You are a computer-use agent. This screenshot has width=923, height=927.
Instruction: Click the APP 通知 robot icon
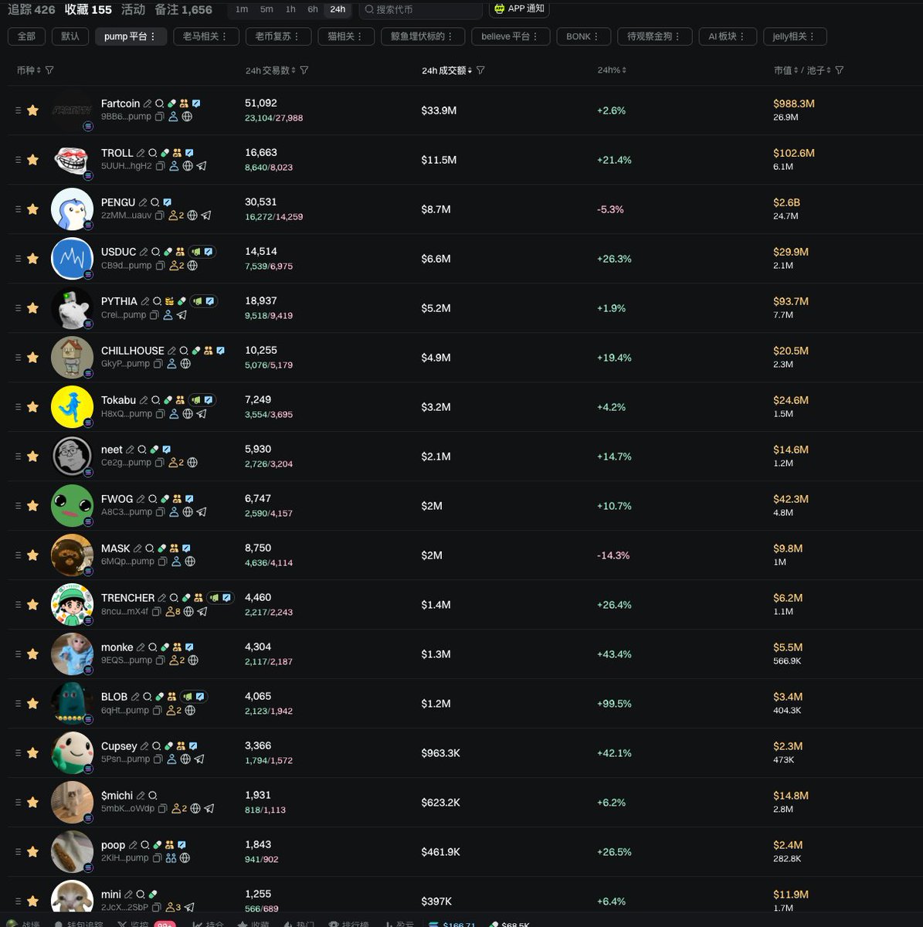pyautogui.click(x=500, y=8)
